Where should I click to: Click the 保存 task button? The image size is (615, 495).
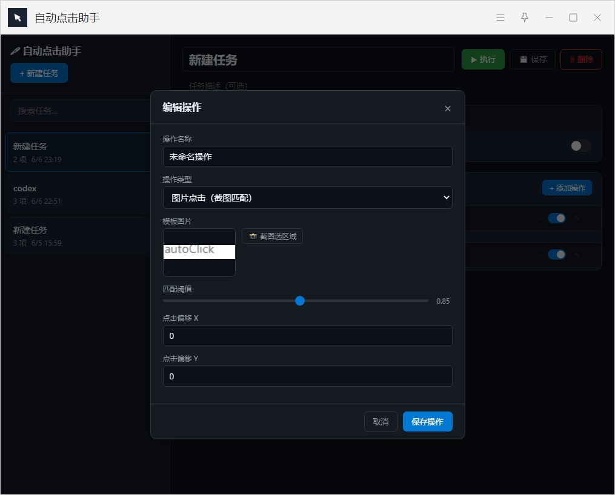[533, 59]
